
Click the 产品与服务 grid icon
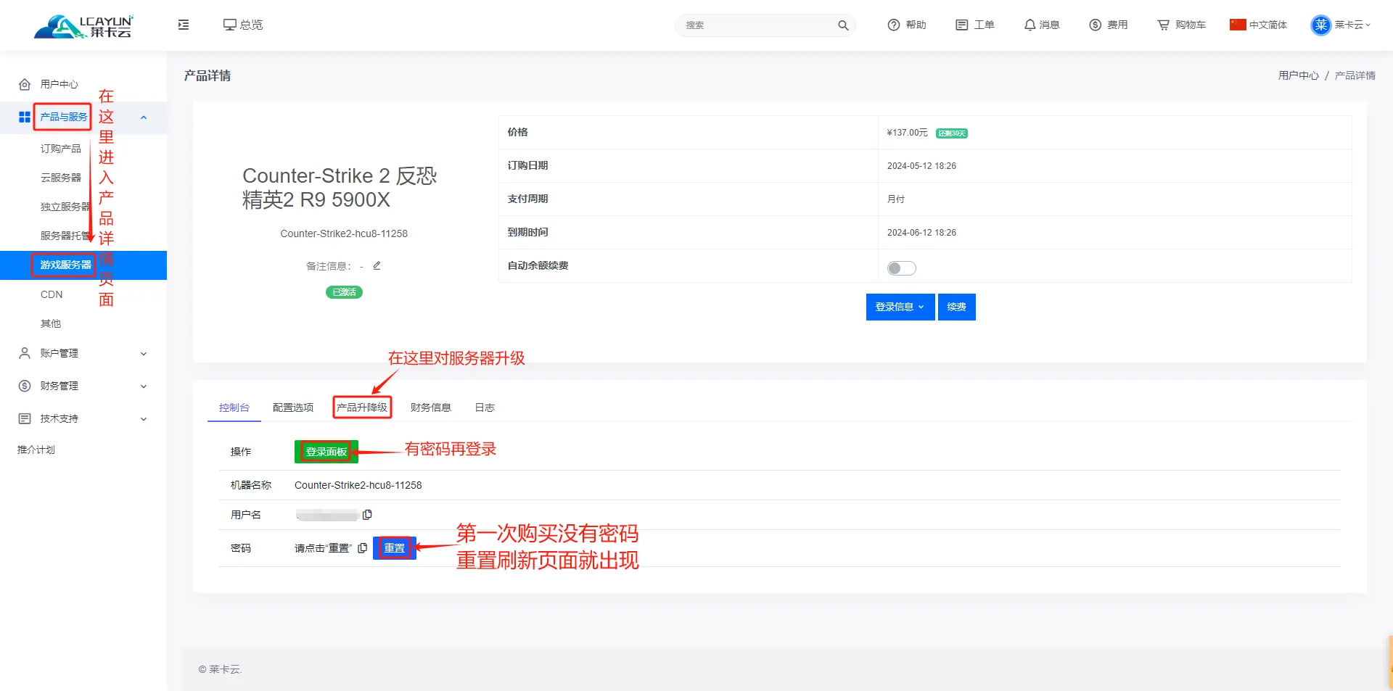(x=25, y=117)
